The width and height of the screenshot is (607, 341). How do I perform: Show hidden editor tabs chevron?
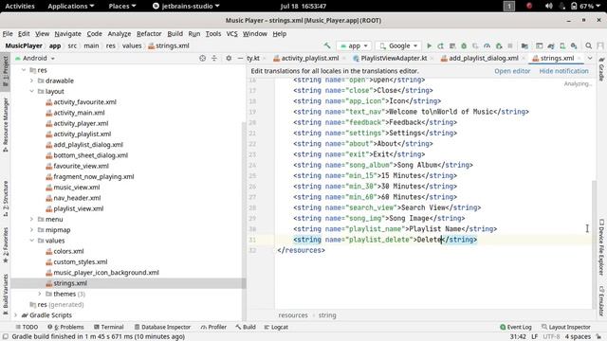(x=590, y=58)
